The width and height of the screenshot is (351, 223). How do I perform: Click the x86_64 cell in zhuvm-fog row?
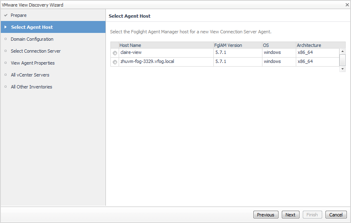tap(318, 62)
